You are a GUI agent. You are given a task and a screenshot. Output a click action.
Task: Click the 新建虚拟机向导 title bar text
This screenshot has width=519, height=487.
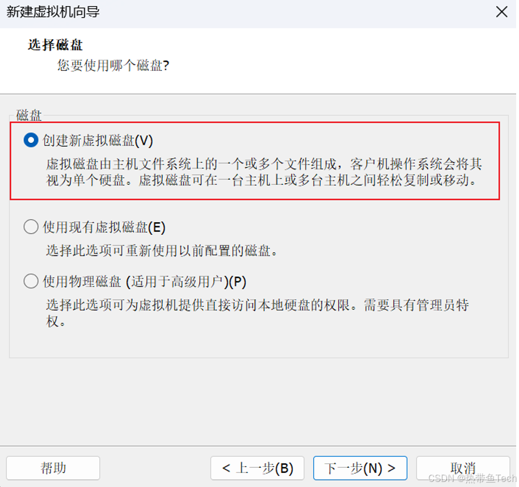click(x=53, y=12)
